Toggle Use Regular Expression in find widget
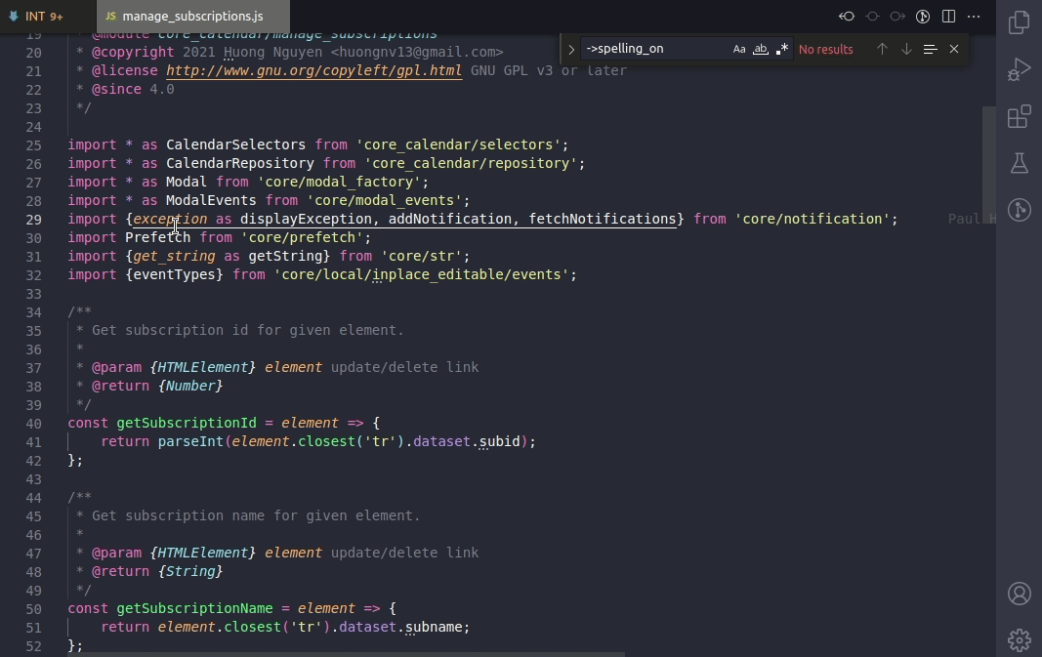The image size is (1042, 657). pos(782,49)
